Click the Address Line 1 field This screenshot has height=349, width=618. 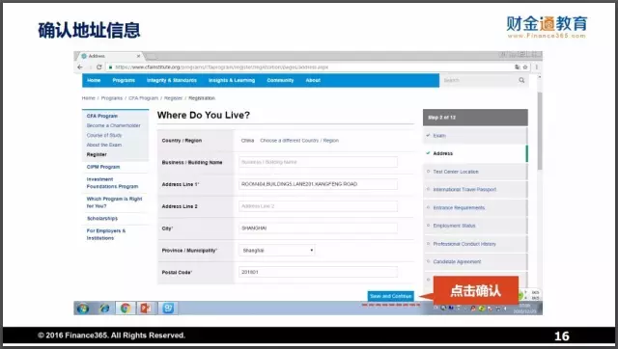point(318,184)
